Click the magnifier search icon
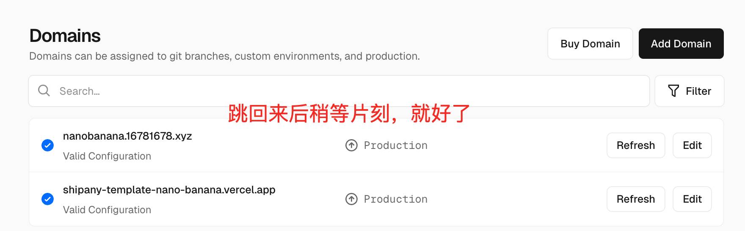This screenshot has height=231, width=745. 44,91
